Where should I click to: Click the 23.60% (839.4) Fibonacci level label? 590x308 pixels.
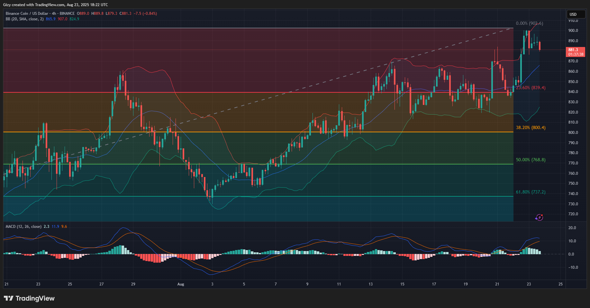(531, 88)
